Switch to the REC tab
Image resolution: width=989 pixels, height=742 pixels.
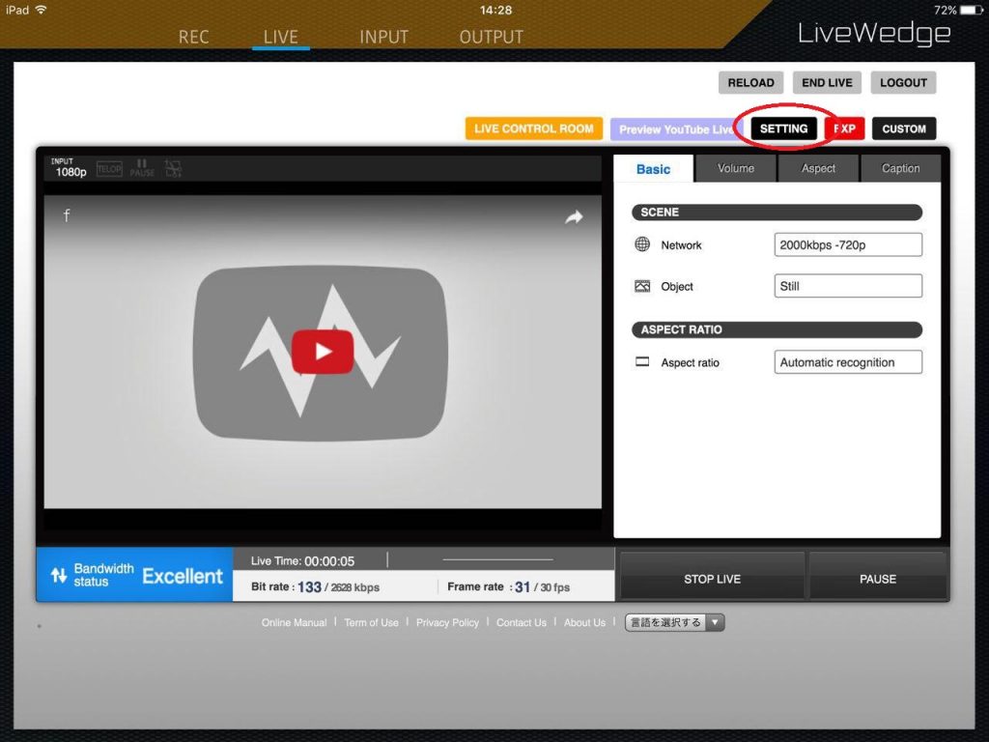(x=193, y=37)
